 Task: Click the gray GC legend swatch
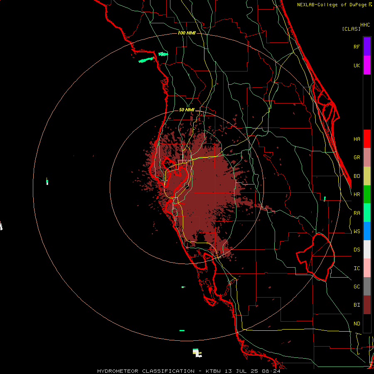(367, 286)
